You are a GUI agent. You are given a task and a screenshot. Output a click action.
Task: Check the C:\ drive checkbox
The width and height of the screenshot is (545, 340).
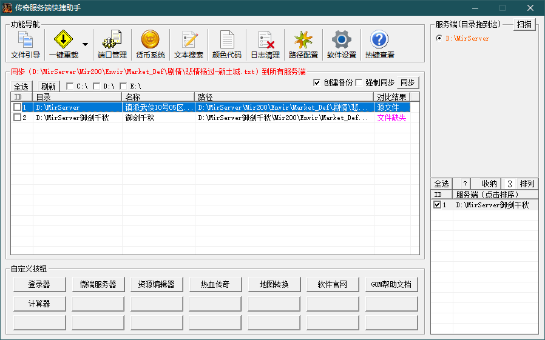70,87
